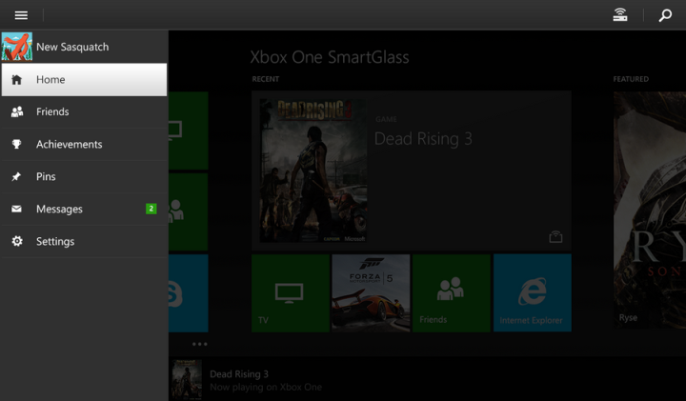This screenshot has width=686, height=401.
Task: Open the green Friends tile
Action: pyautogui.click(x=451, y=293)
